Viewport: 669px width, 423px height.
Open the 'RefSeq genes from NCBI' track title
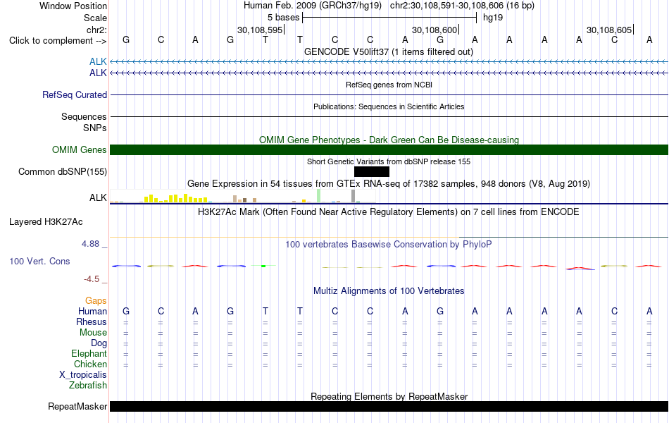[389, 85]
